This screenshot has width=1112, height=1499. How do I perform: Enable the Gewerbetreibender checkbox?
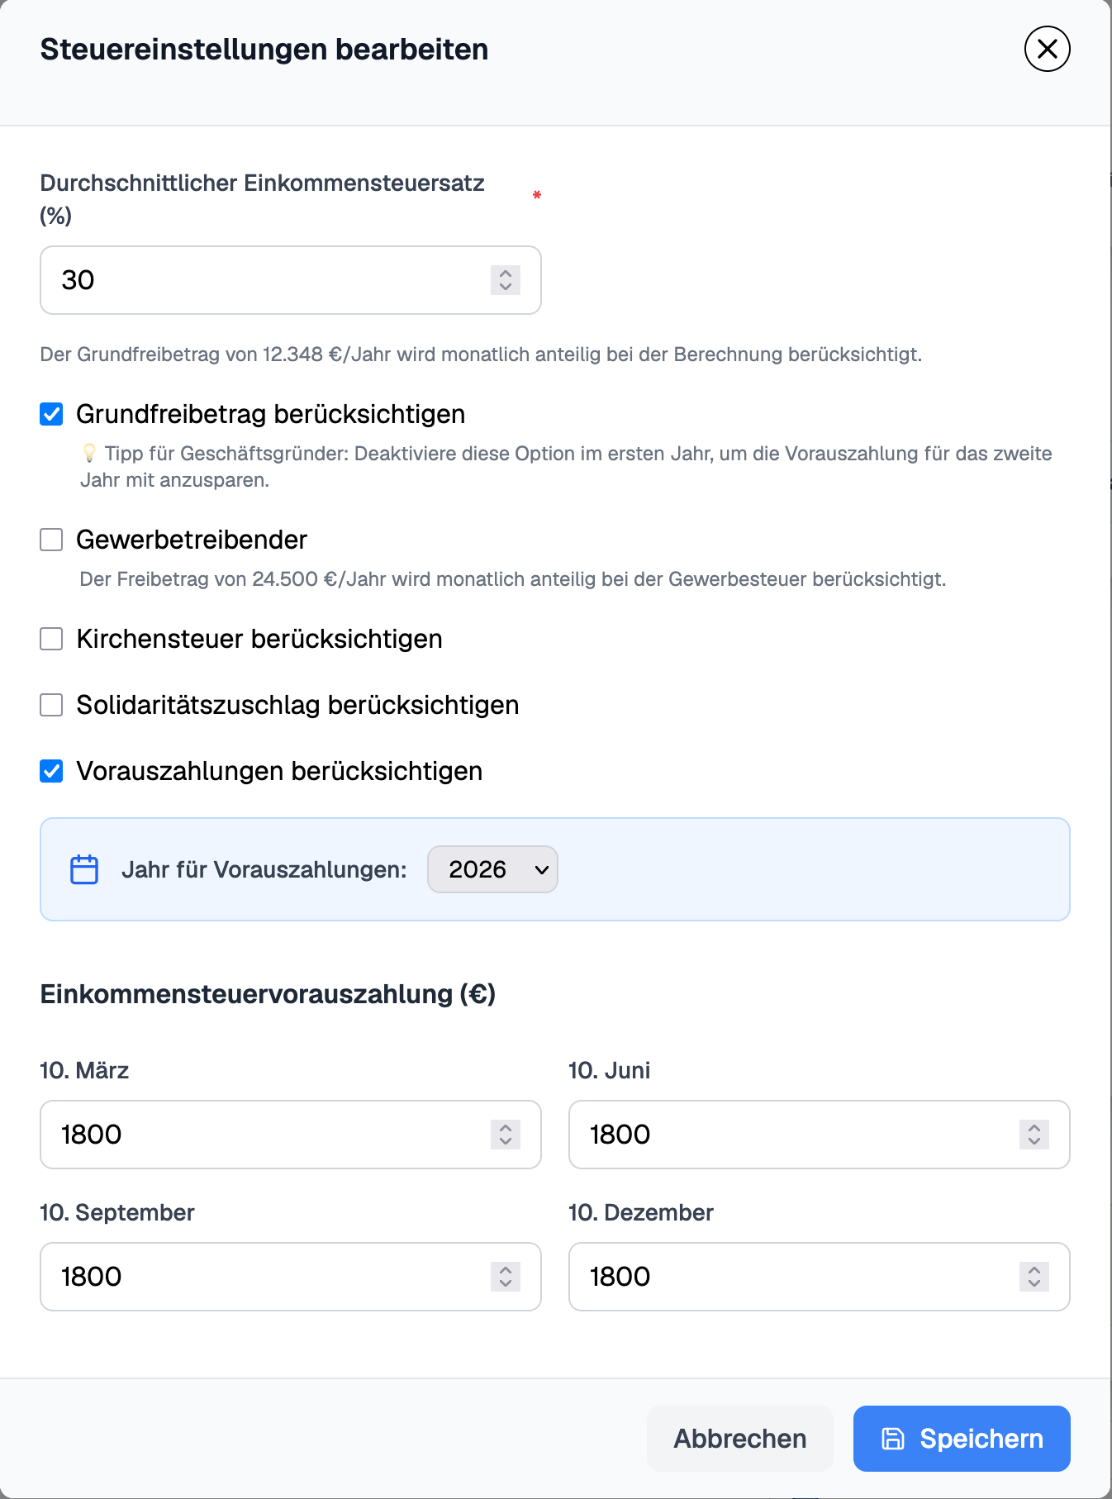tap(52, 540)
